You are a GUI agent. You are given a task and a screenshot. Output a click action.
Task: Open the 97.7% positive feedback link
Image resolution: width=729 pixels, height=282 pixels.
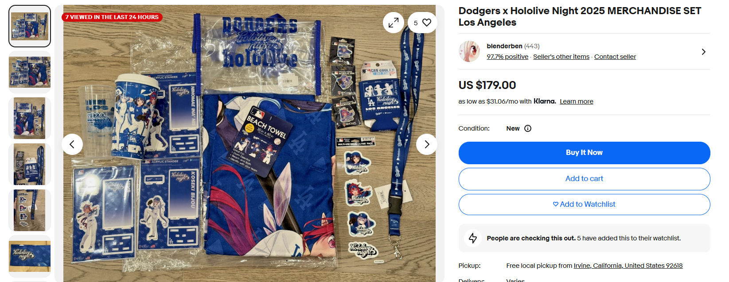[x=507, y=57]
